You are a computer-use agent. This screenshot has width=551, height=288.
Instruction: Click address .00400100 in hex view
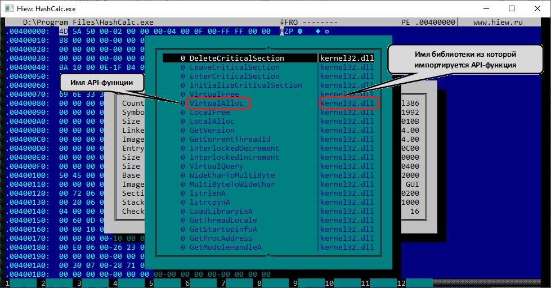[27, 175]
